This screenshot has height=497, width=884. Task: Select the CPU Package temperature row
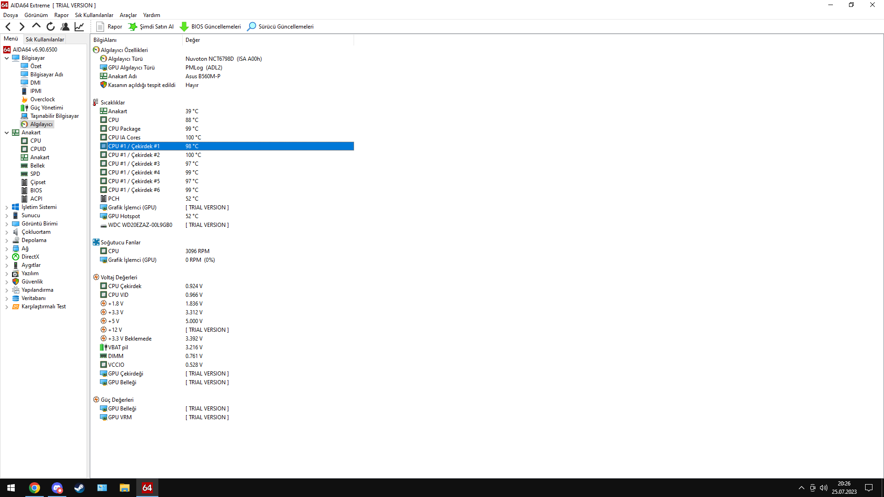(x=124, y=129)
